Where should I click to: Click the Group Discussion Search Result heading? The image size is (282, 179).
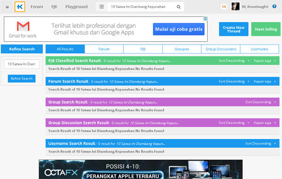click(x=78, y=123)
